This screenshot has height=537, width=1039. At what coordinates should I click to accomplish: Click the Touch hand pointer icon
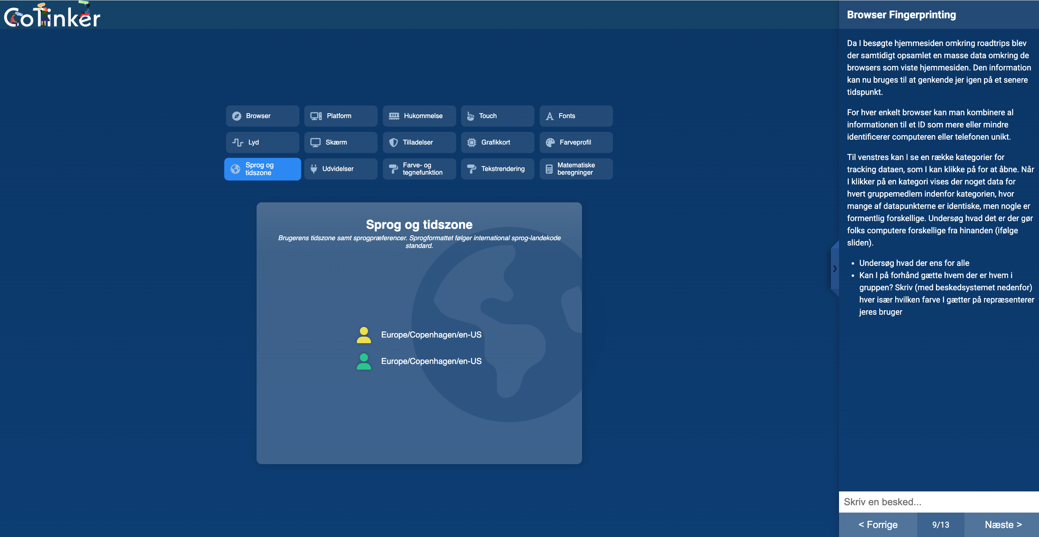pyautogui.click(x=470, y=116)
